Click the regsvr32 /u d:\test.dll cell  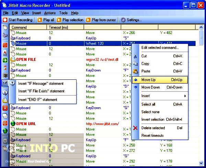[102, 59]
